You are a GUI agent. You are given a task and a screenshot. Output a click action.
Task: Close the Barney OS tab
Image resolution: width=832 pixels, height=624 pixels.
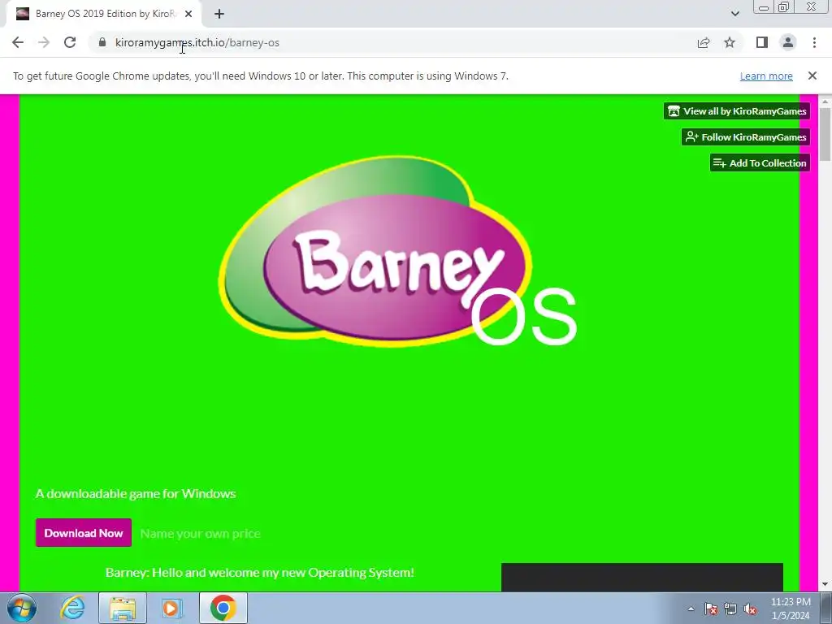(x=188, y=14)
